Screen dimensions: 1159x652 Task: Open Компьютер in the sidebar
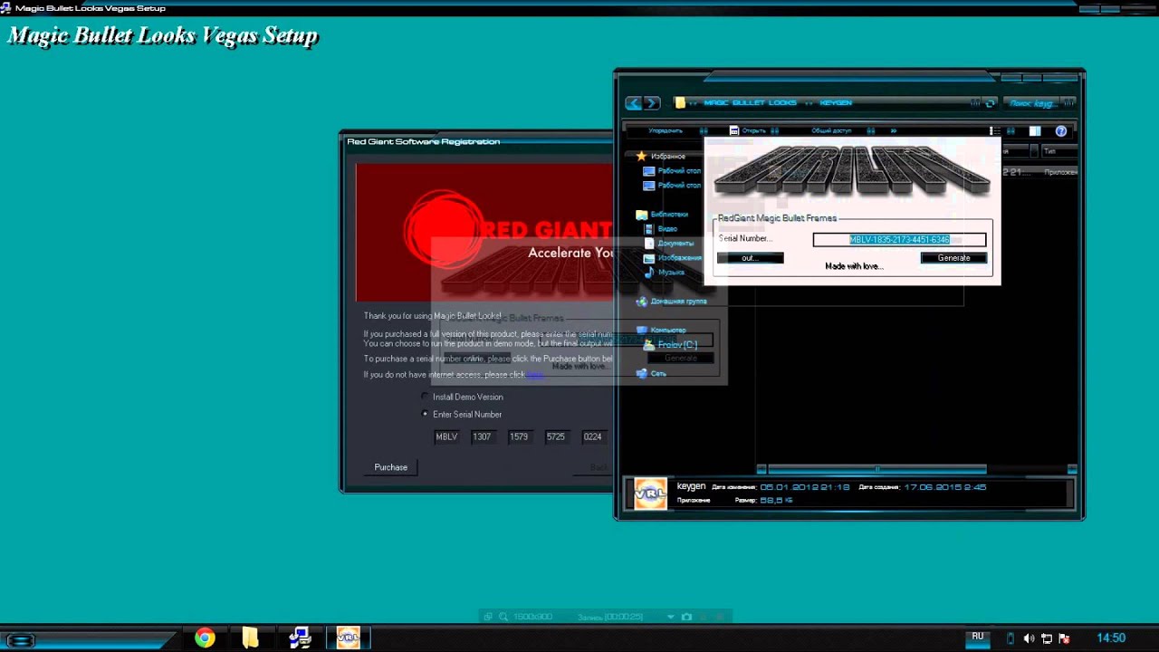661,330
